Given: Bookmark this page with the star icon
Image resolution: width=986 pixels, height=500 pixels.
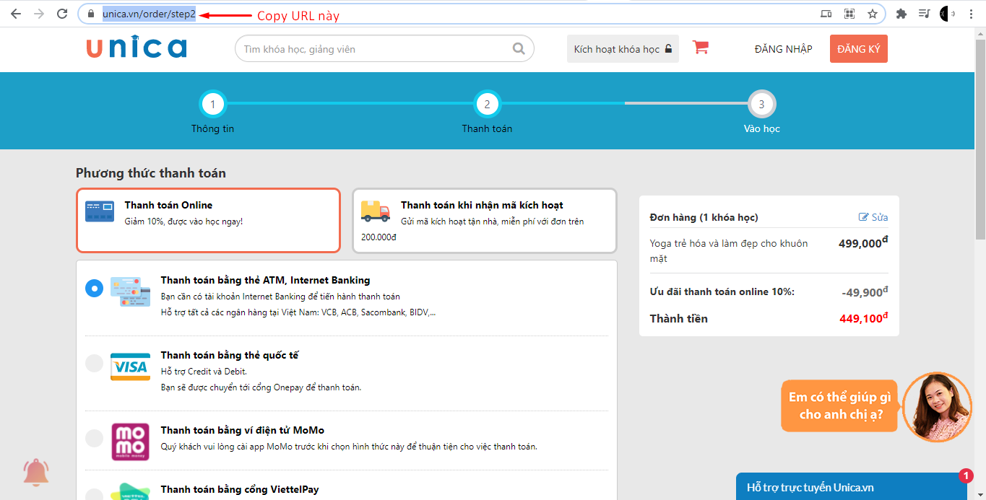Looking at the screenshot, I should click(873, 14).
